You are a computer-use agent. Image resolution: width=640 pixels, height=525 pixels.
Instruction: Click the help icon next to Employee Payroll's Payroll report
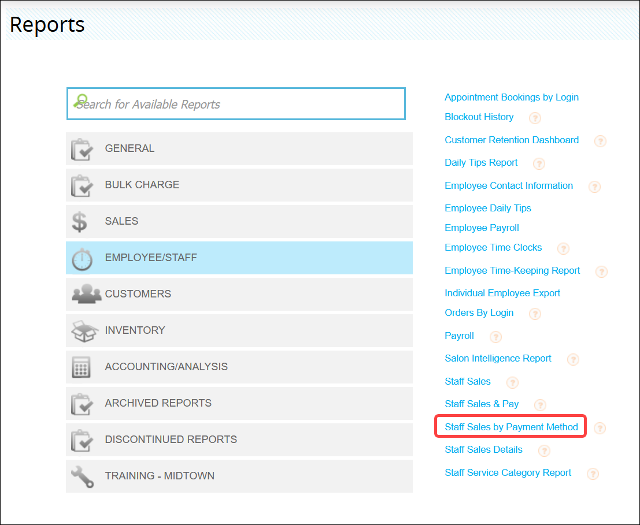click(x=495, y=337)
